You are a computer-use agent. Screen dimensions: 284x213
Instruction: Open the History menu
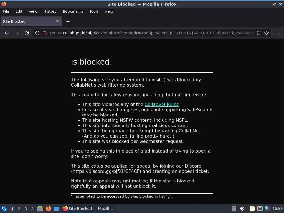click(50, 11)
